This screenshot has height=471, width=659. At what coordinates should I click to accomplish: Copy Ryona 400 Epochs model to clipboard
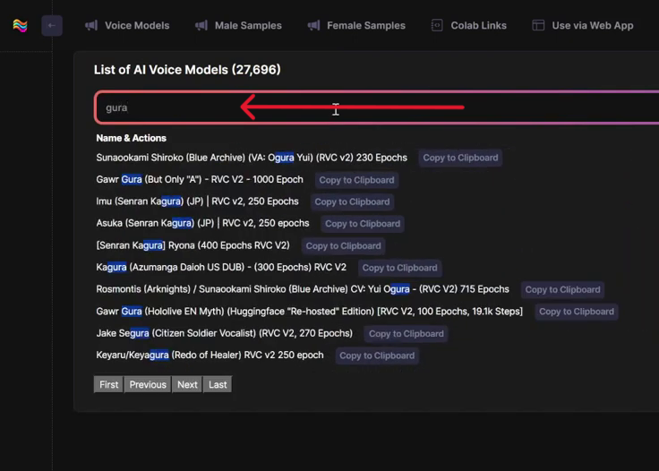pyautogui.click(x=343, y=246)
